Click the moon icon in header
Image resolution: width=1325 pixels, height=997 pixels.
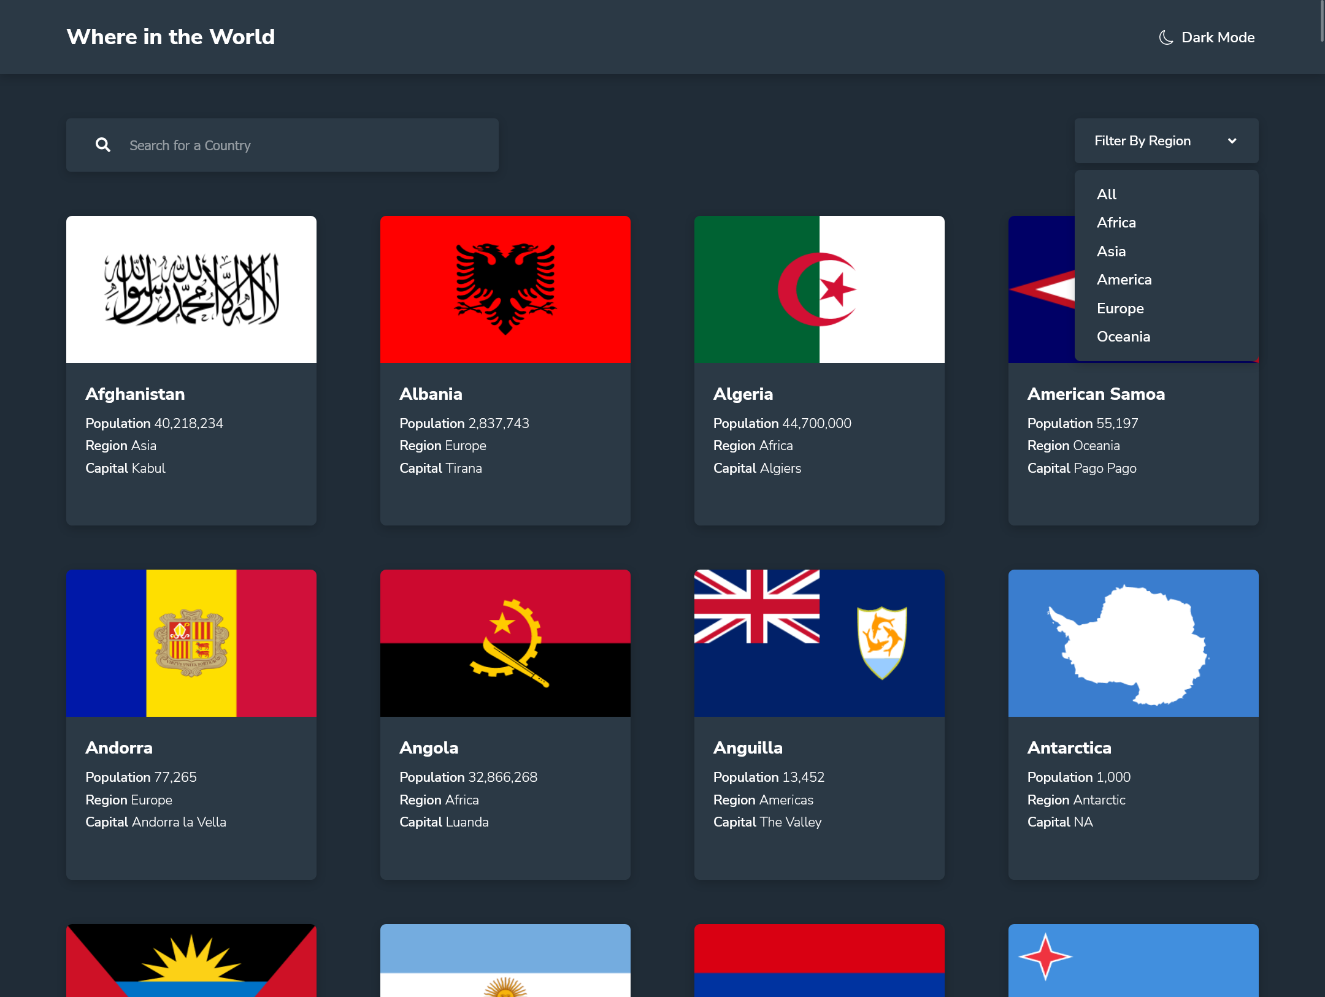pos(1166,37)
